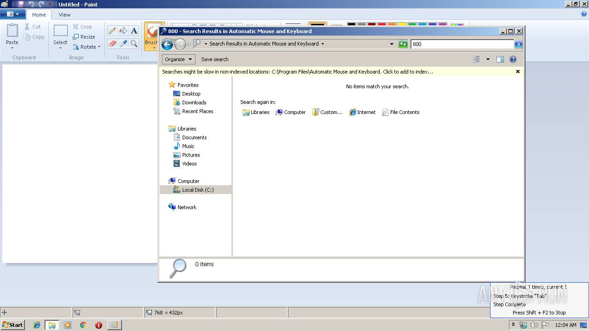Select the Color picker eyedropper tool
Image resolution: width=589 pixels, height=331 pixels.
123,44
